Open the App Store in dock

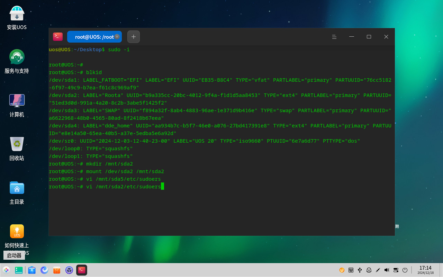click(x=57, y=270)
